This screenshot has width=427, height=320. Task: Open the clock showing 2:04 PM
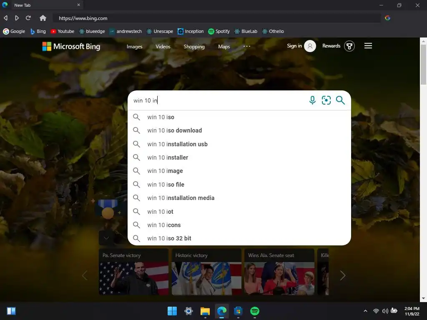pos(412,311)
